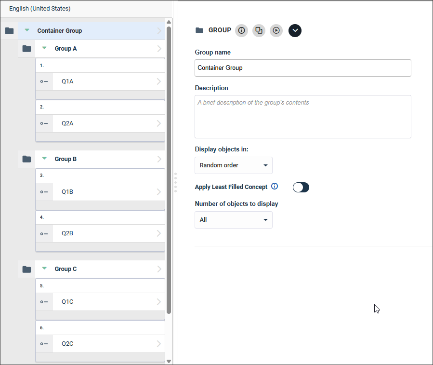Open Group B via right chevron
The height and width of the screenshot is (365, 433).
click(159, 159)
